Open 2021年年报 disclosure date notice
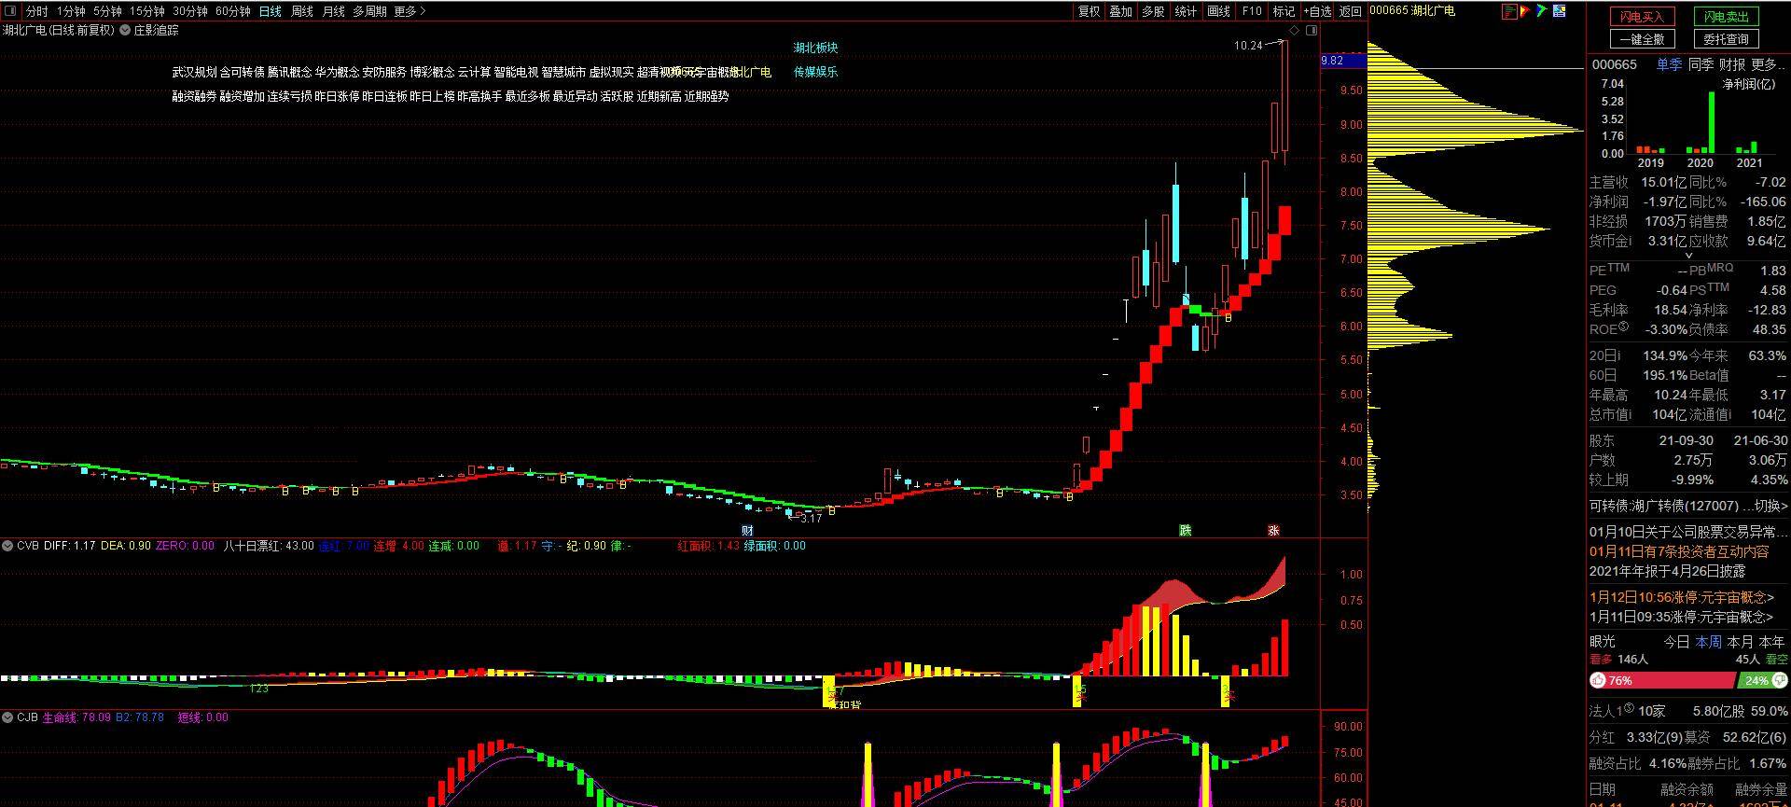1791x807 pixels. 1667,571
